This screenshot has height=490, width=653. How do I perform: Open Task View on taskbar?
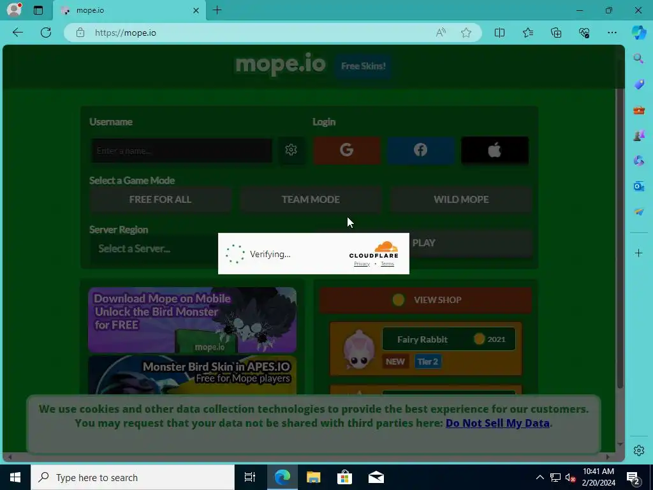(x=250, y=477)
